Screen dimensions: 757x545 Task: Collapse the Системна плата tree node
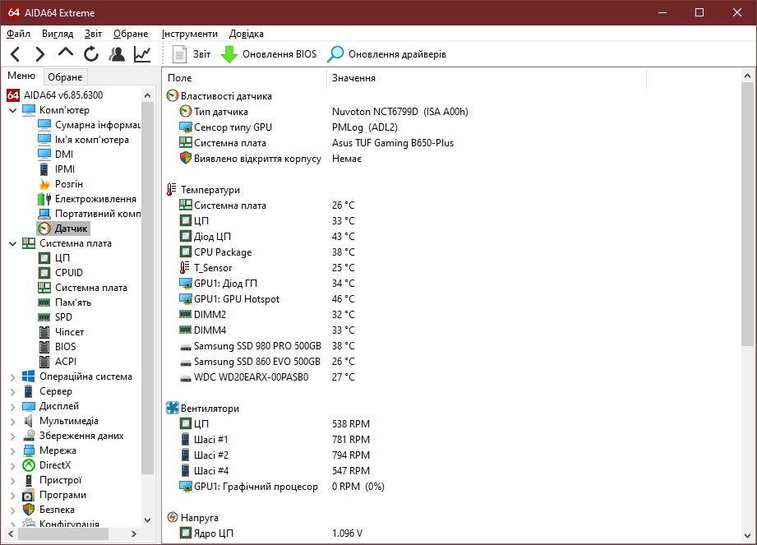click(x=13, y=244)
